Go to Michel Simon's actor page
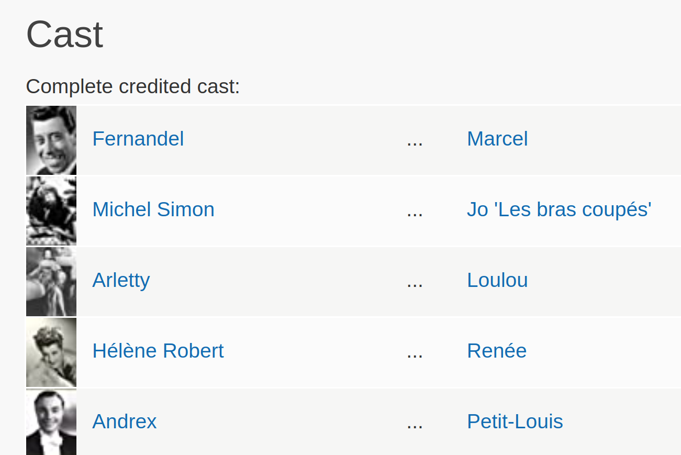This screenshot has height=455, width=681. [x=153, y=209]
